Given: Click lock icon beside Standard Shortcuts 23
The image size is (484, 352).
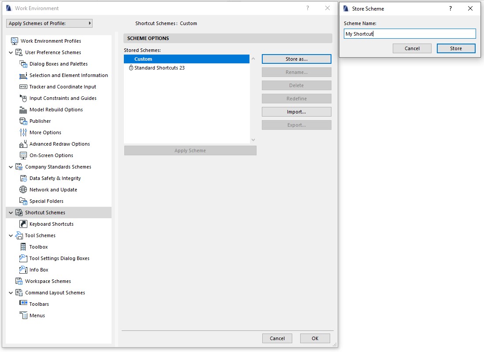Looking at the screenshot, I should [131, 68].
